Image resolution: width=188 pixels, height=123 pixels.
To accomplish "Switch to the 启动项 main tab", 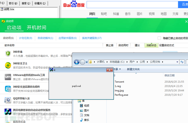I will click(x=14, y=28).
